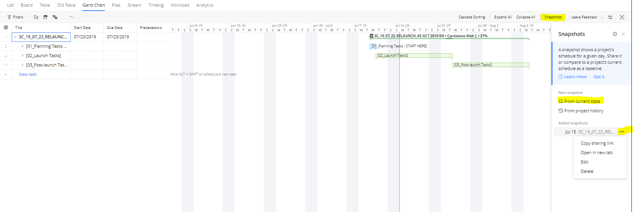Create snapshot From project history
The image size is (633, 212).
click(x=584, y=111)
